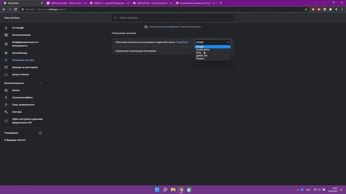Open Система settings section
This screenshot has width=346, height=194.
pos(17,112)
